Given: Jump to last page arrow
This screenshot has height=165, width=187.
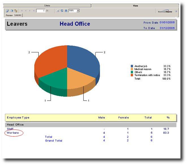Looking at the screenshot, I should 34,11.
